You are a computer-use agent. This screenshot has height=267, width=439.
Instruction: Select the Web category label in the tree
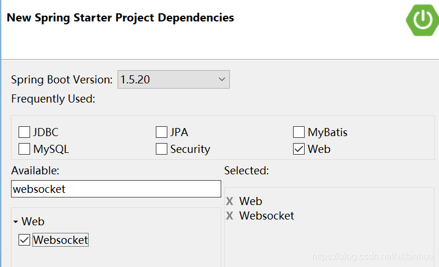pyautogui.click(x=33, y=221)
